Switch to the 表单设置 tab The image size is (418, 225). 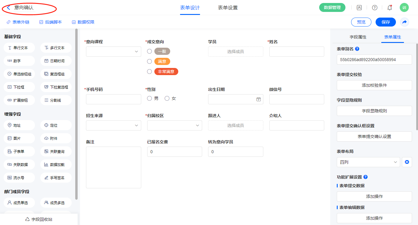click(228, 8)
